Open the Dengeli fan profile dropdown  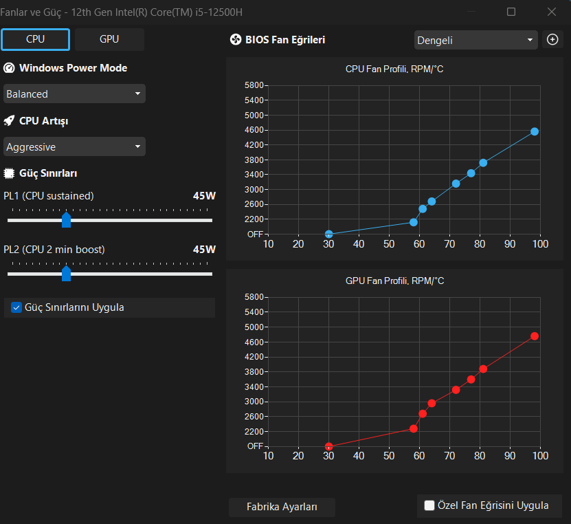pos(475,40)
